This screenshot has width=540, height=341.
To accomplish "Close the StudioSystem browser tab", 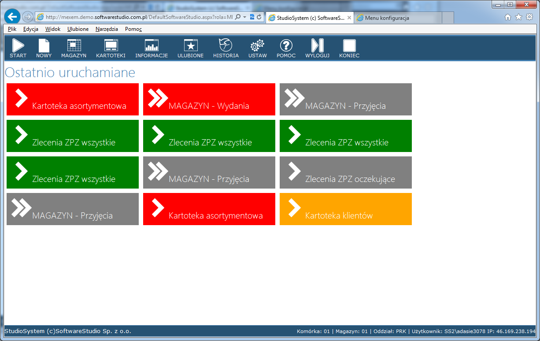I will 349,18.
